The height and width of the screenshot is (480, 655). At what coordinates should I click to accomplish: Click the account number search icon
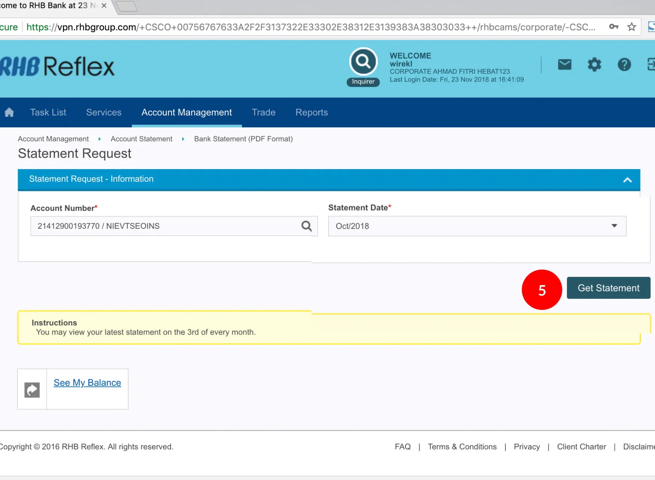pos(306,226)
